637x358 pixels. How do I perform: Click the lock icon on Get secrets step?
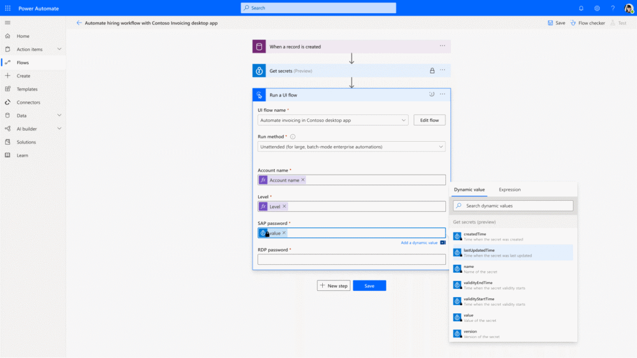(x=432, y=71)
